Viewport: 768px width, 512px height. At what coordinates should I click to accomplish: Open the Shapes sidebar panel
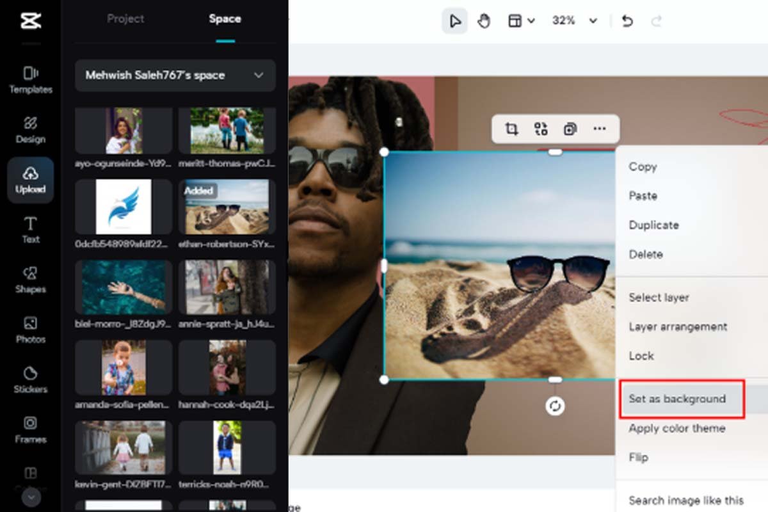point(31,280)
